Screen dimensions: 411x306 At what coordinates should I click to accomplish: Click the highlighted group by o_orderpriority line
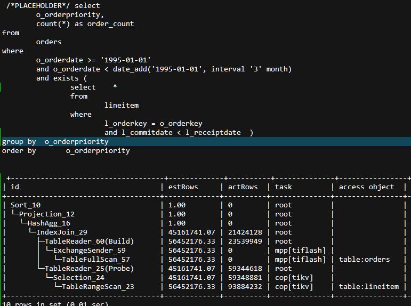(x=55, y=142)
